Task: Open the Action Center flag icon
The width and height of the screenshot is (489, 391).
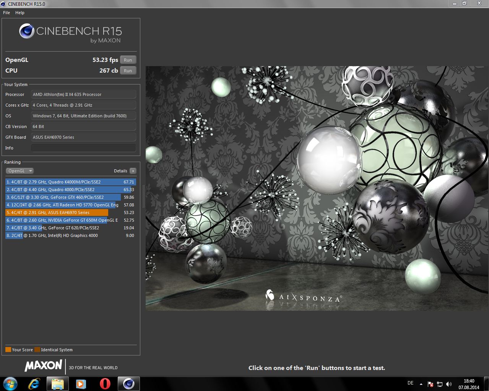Action: point(431,384)
